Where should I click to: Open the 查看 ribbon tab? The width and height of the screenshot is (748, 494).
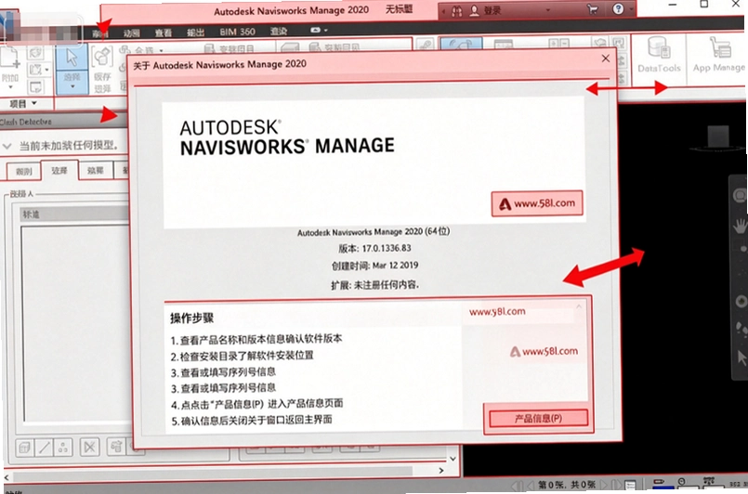(x=163, y=32)
